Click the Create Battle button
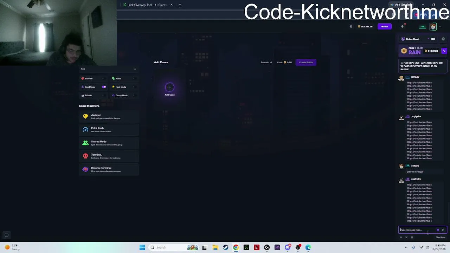Screen dimensions: 450x253 [306, 63]
